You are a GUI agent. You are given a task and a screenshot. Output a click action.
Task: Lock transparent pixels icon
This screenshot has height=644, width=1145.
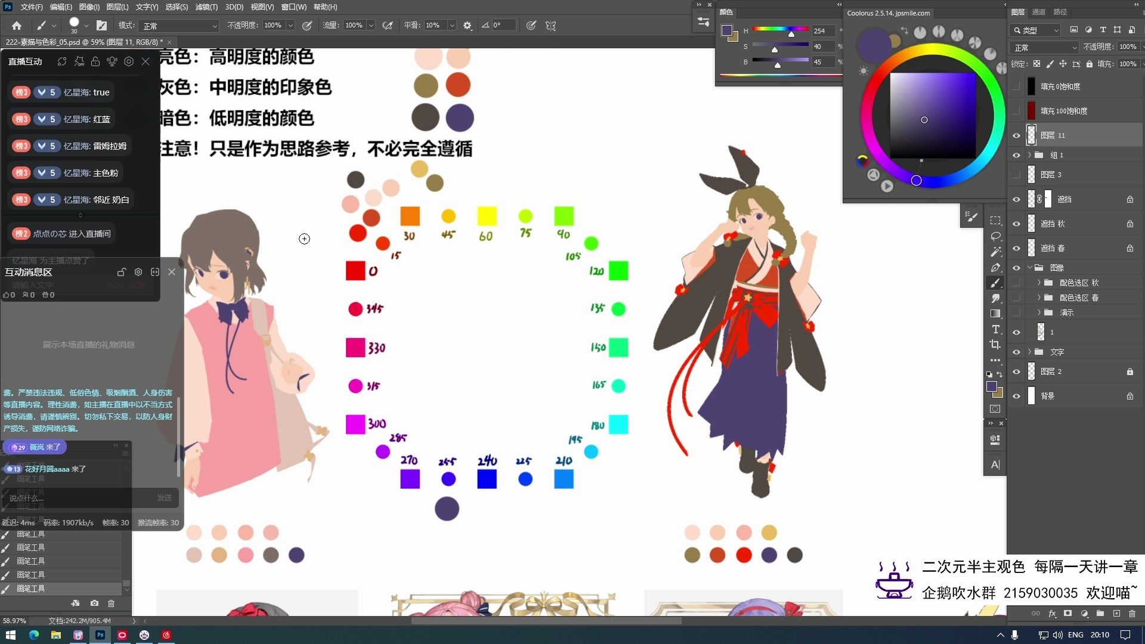click(1036, 64)
